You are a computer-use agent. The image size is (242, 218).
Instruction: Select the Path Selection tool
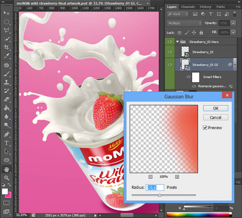point(6,152)
